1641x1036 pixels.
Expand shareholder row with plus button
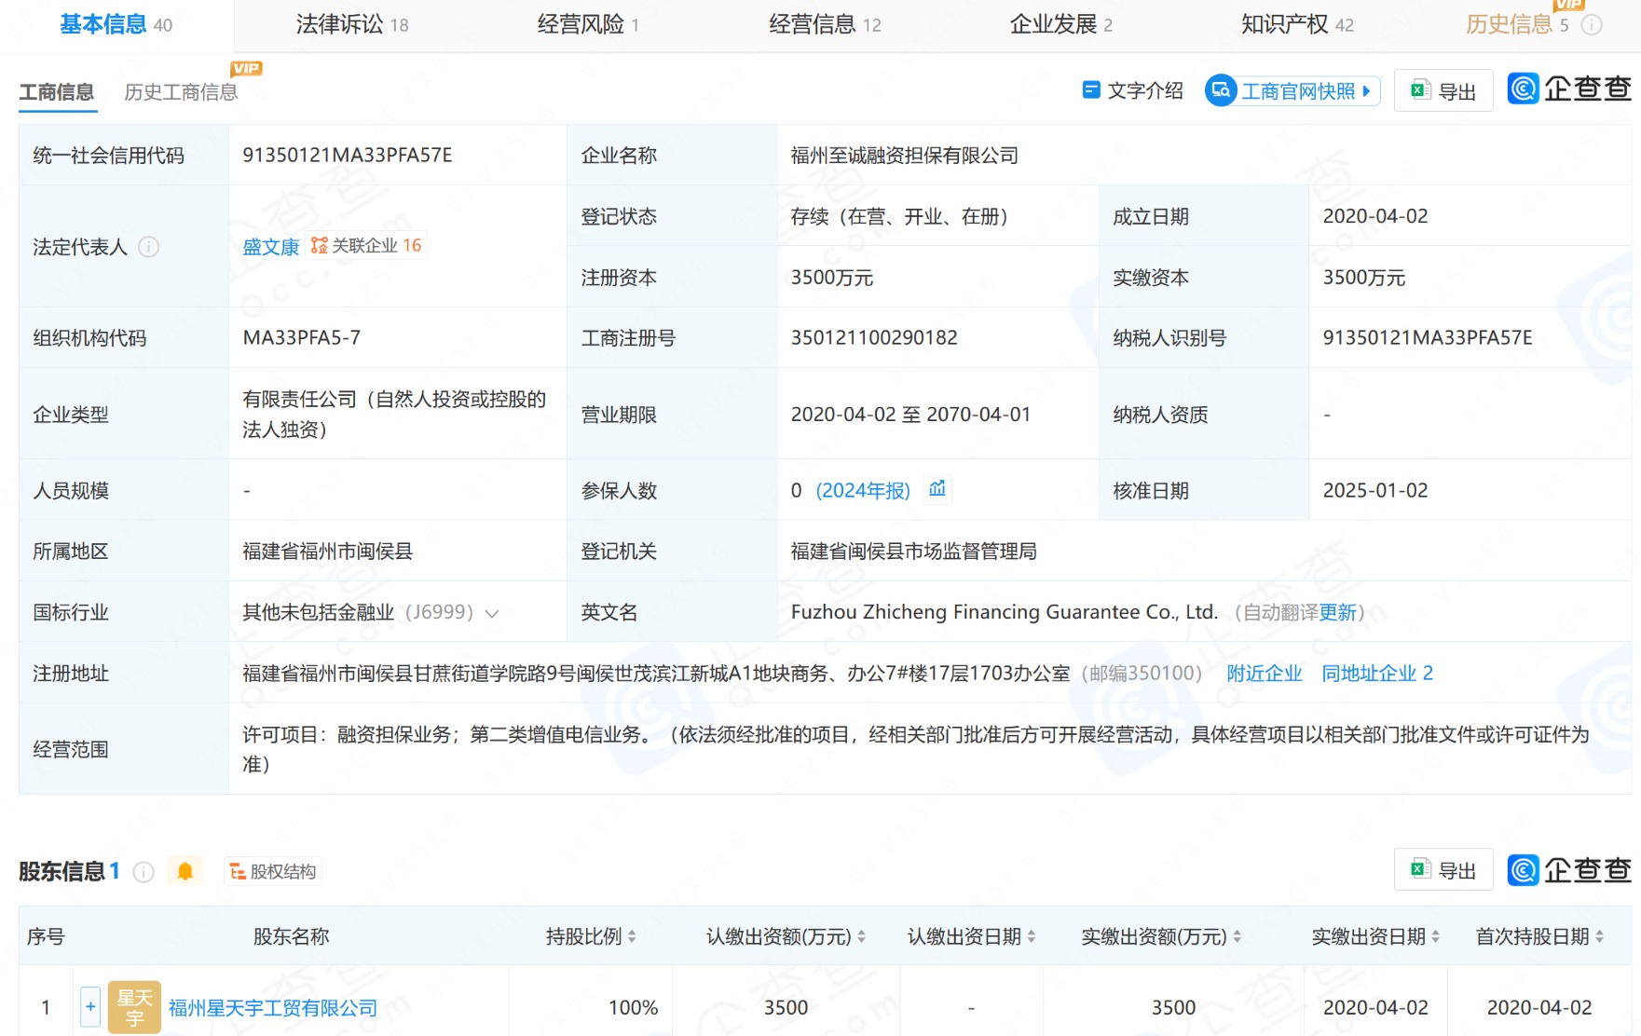point(90,1006)
